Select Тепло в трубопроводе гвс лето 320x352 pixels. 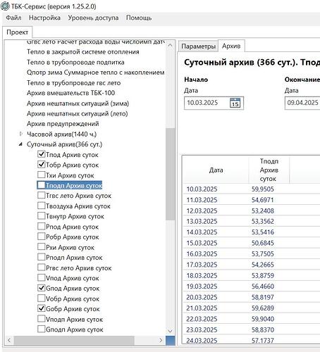[x=73, y=83]
